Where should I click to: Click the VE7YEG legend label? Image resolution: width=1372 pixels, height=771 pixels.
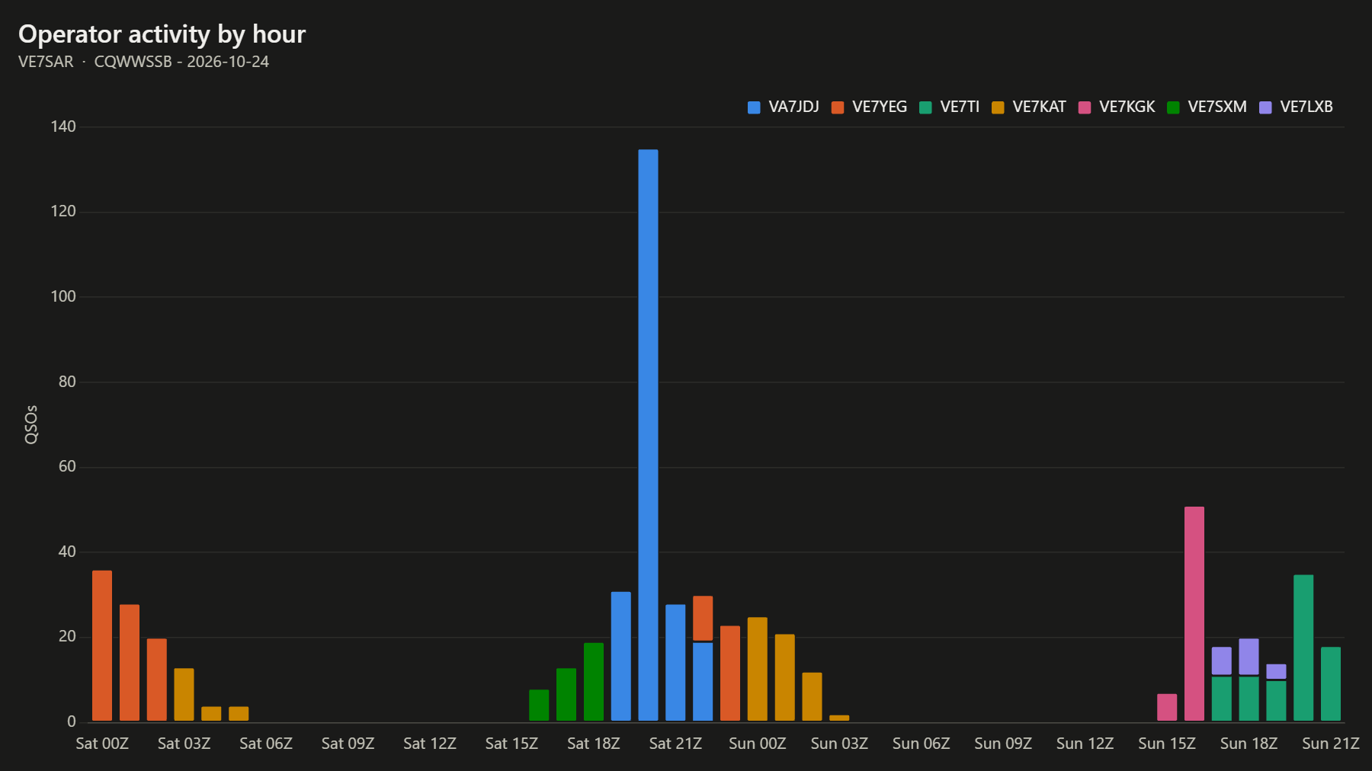tap(880, 107)
